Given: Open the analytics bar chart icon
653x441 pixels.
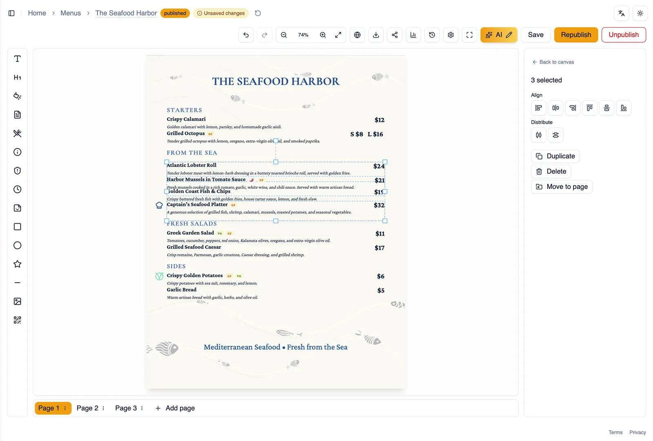Looking at the screenshot, I should point(413,35).
